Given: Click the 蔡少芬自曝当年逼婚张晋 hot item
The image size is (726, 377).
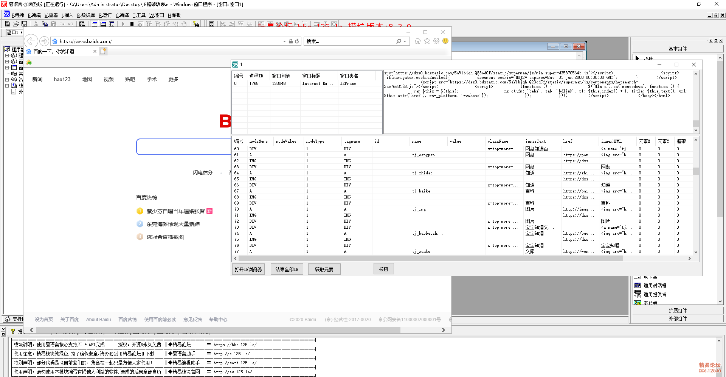Looking at the screenshot, I should [x=176, y=211].
